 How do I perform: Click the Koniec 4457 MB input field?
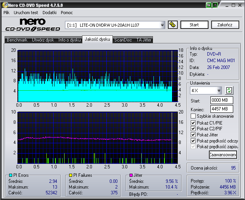click(221, 109)
